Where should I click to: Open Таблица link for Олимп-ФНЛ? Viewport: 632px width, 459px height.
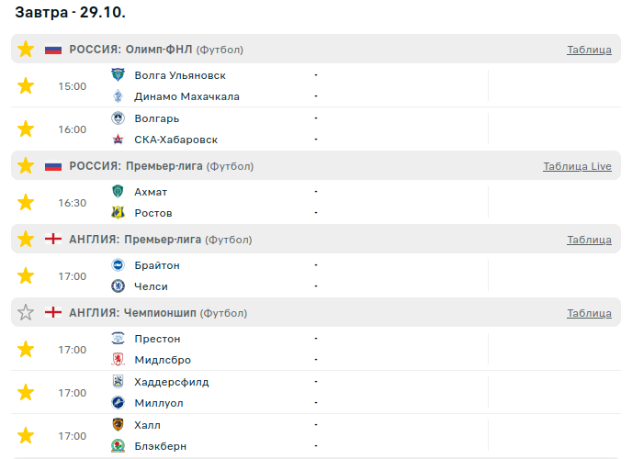pyautogui.click(x=589, y=50)
